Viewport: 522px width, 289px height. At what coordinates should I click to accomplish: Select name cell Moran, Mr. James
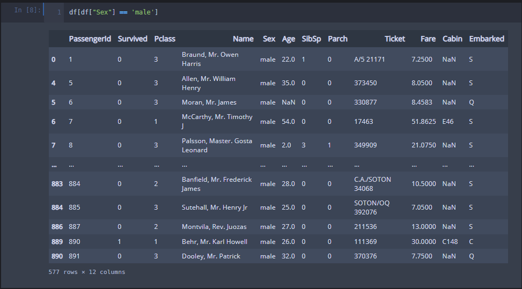209,102
